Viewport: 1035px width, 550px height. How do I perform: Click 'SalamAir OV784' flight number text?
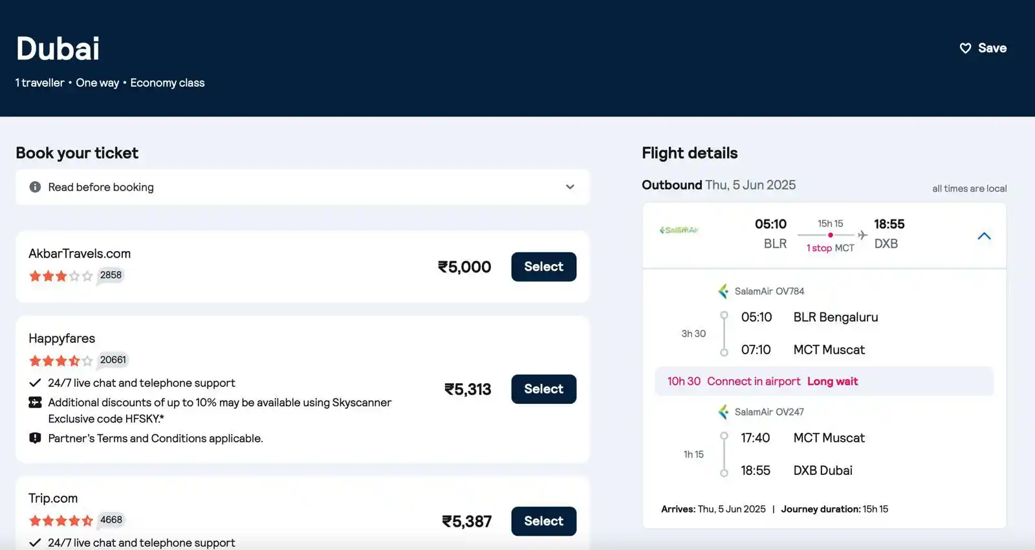click(x=769, y=291)
